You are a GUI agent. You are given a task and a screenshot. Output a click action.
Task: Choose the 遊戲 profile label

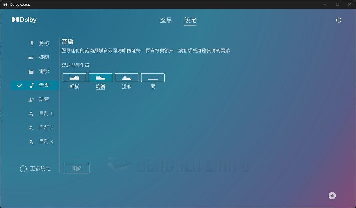click(x=44, y=57)
